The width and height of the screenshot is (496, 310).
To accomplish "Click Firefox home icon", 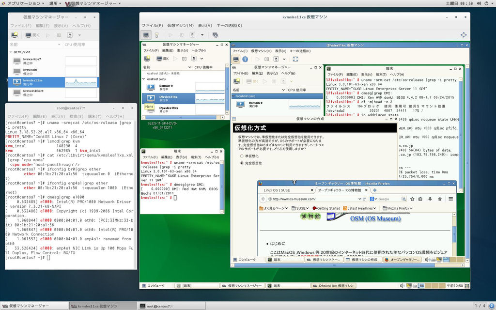I will point(440,199).
